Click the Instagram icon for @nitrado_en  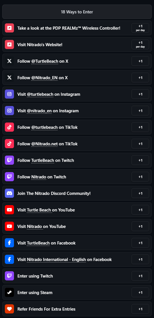(9, 111)
